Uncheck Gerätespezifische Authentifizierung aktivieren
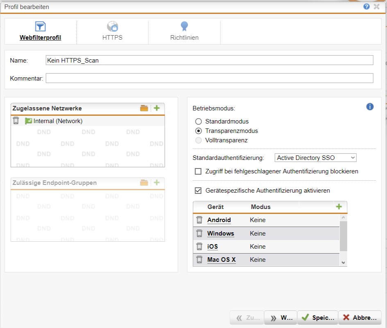387x328 pixels. pyautogui.click(x=198, y=191)
